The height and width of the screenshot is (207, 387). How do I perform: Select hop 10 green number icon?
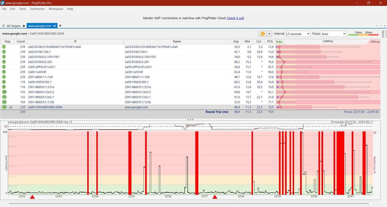coord(4,92)
